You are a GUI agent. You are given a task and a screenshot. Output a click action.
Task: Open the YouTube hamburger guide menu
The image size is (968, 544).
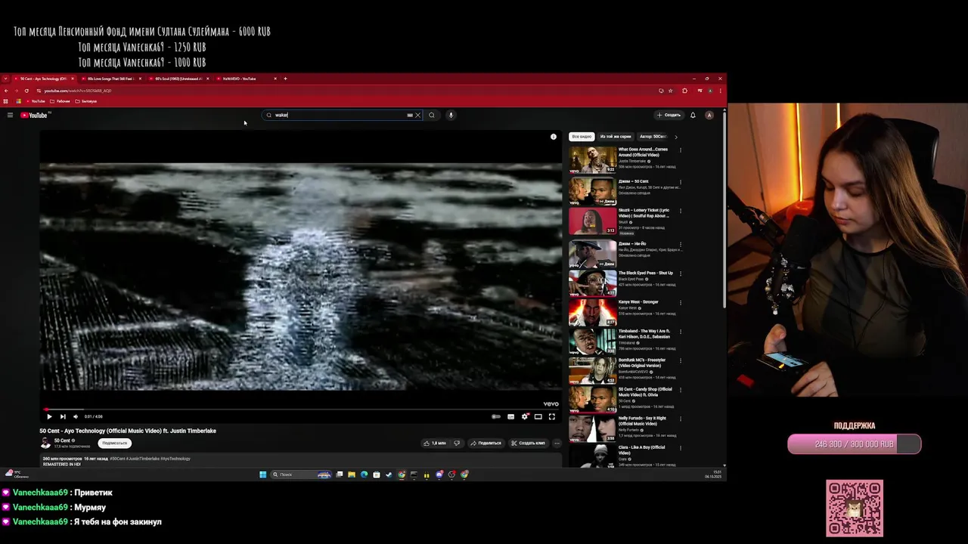10,115
